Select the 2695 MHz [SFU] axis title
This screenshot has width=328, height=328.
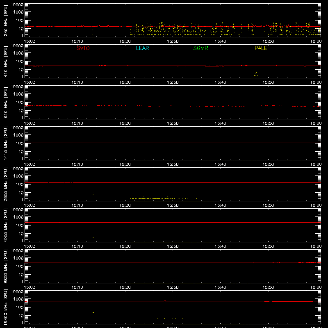[5, 184]
